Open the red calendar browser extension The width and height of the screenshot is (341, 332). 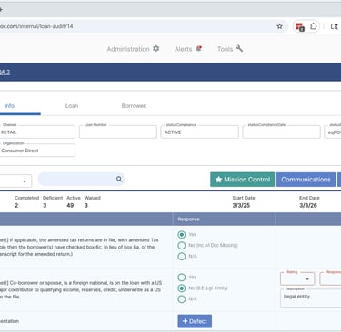300,26
